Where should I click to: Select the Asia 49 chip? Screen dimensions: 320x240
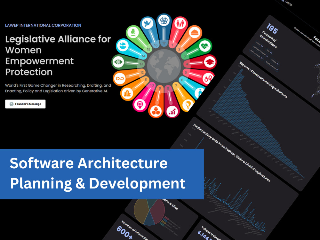point(269,51)
